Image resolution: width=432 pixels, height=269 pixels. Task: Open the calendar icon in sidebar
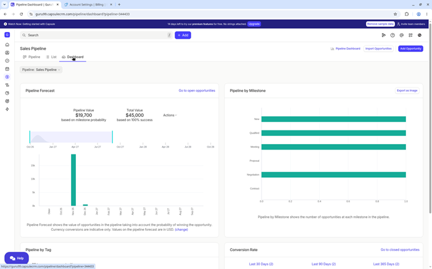tap(7, 69)
